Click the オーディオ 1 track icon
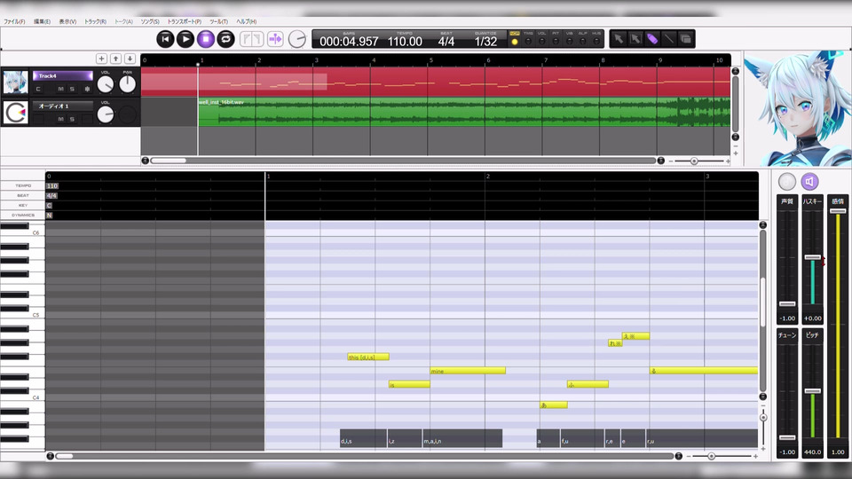852x479 pixels. (x=15, y=113)
